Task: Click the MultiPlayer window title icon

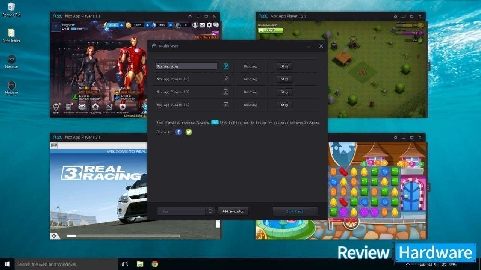Action: [x=154, y=46]
